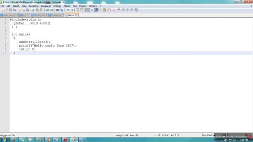Click 'lines : 10' in status bar
The width and height of the screenshot is (253, 142).
point(134,135)
